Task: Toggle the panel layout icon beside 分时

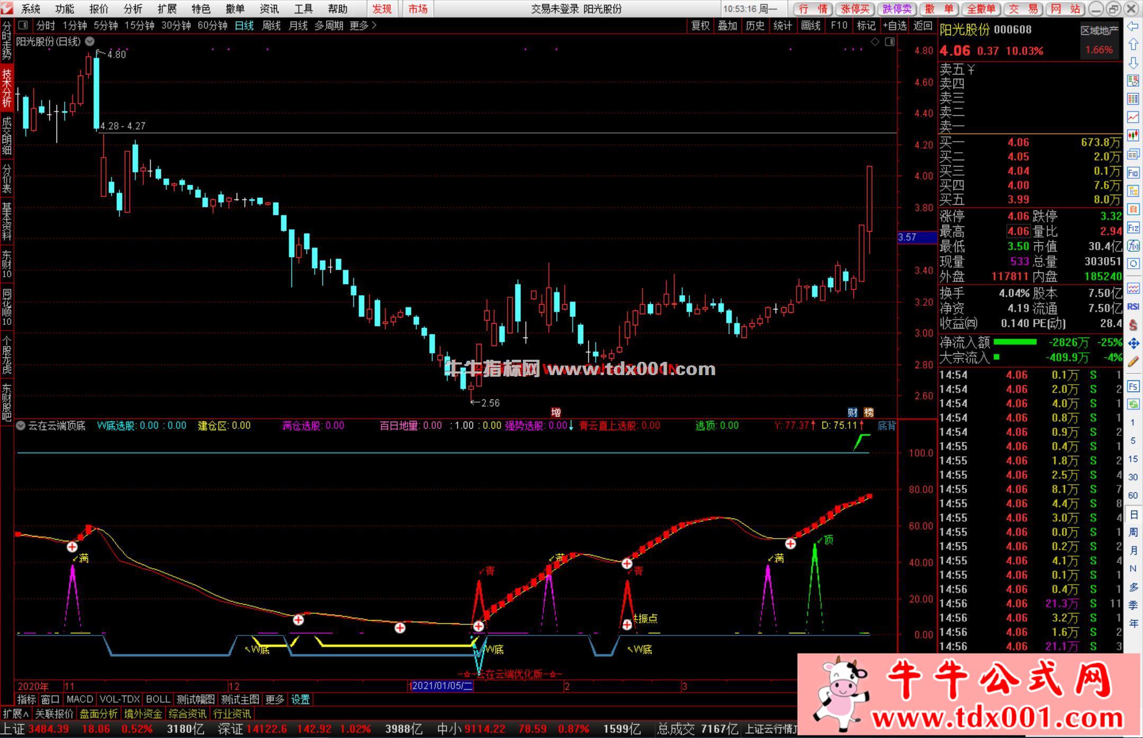Action: point(23,25)
